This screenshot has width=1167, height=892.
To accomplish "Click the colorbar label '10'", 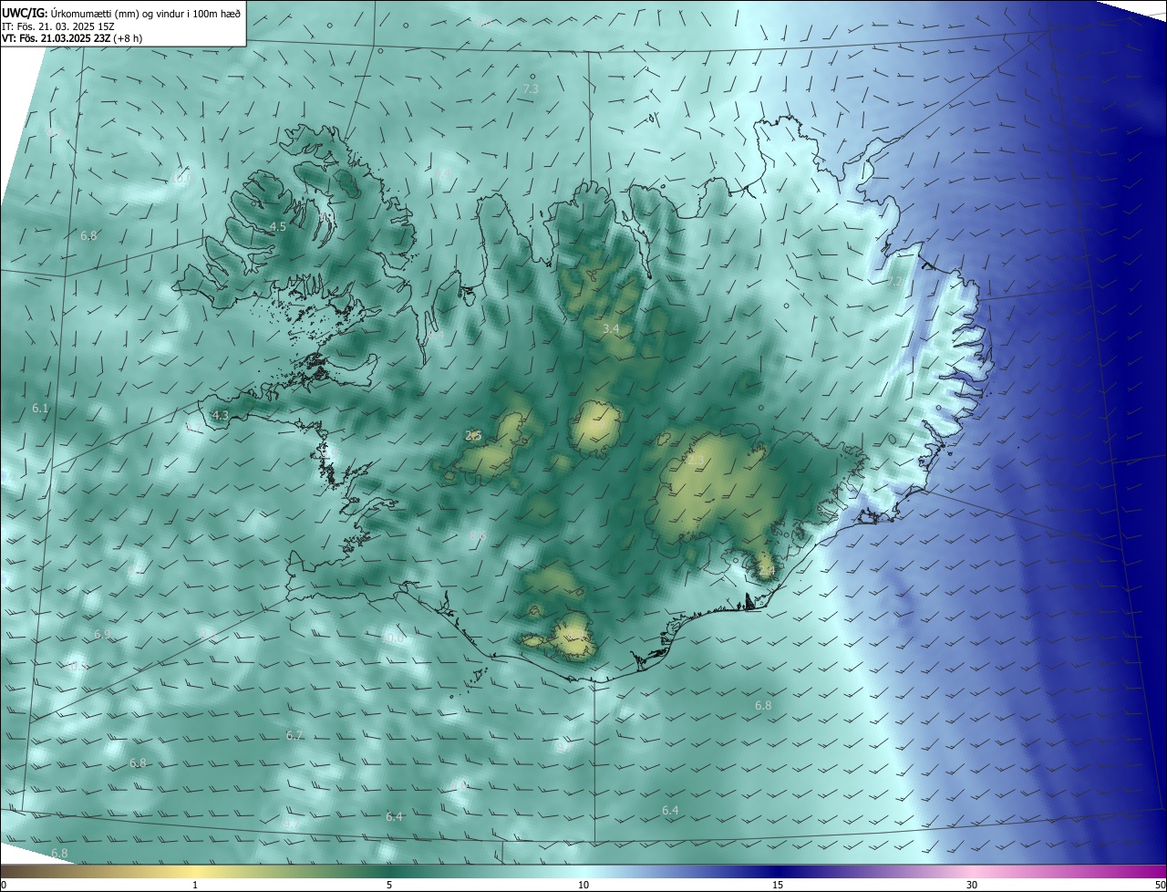I will pyautogui.click(x=583, y=885).
